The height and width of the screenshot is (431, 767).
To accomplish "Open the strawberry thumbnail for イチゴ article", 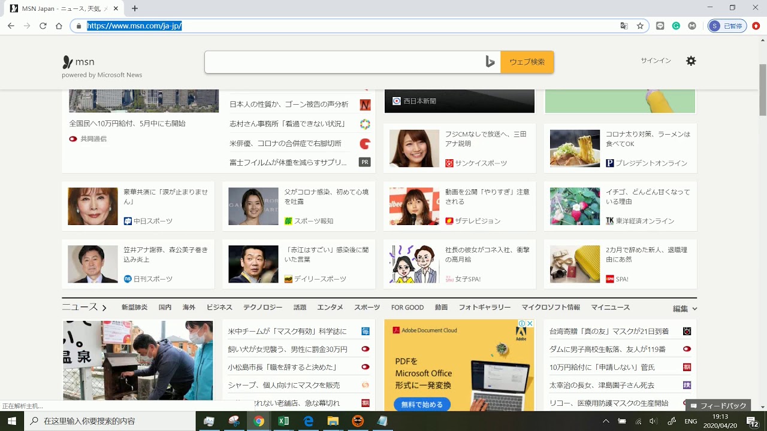I will point(575,207).
